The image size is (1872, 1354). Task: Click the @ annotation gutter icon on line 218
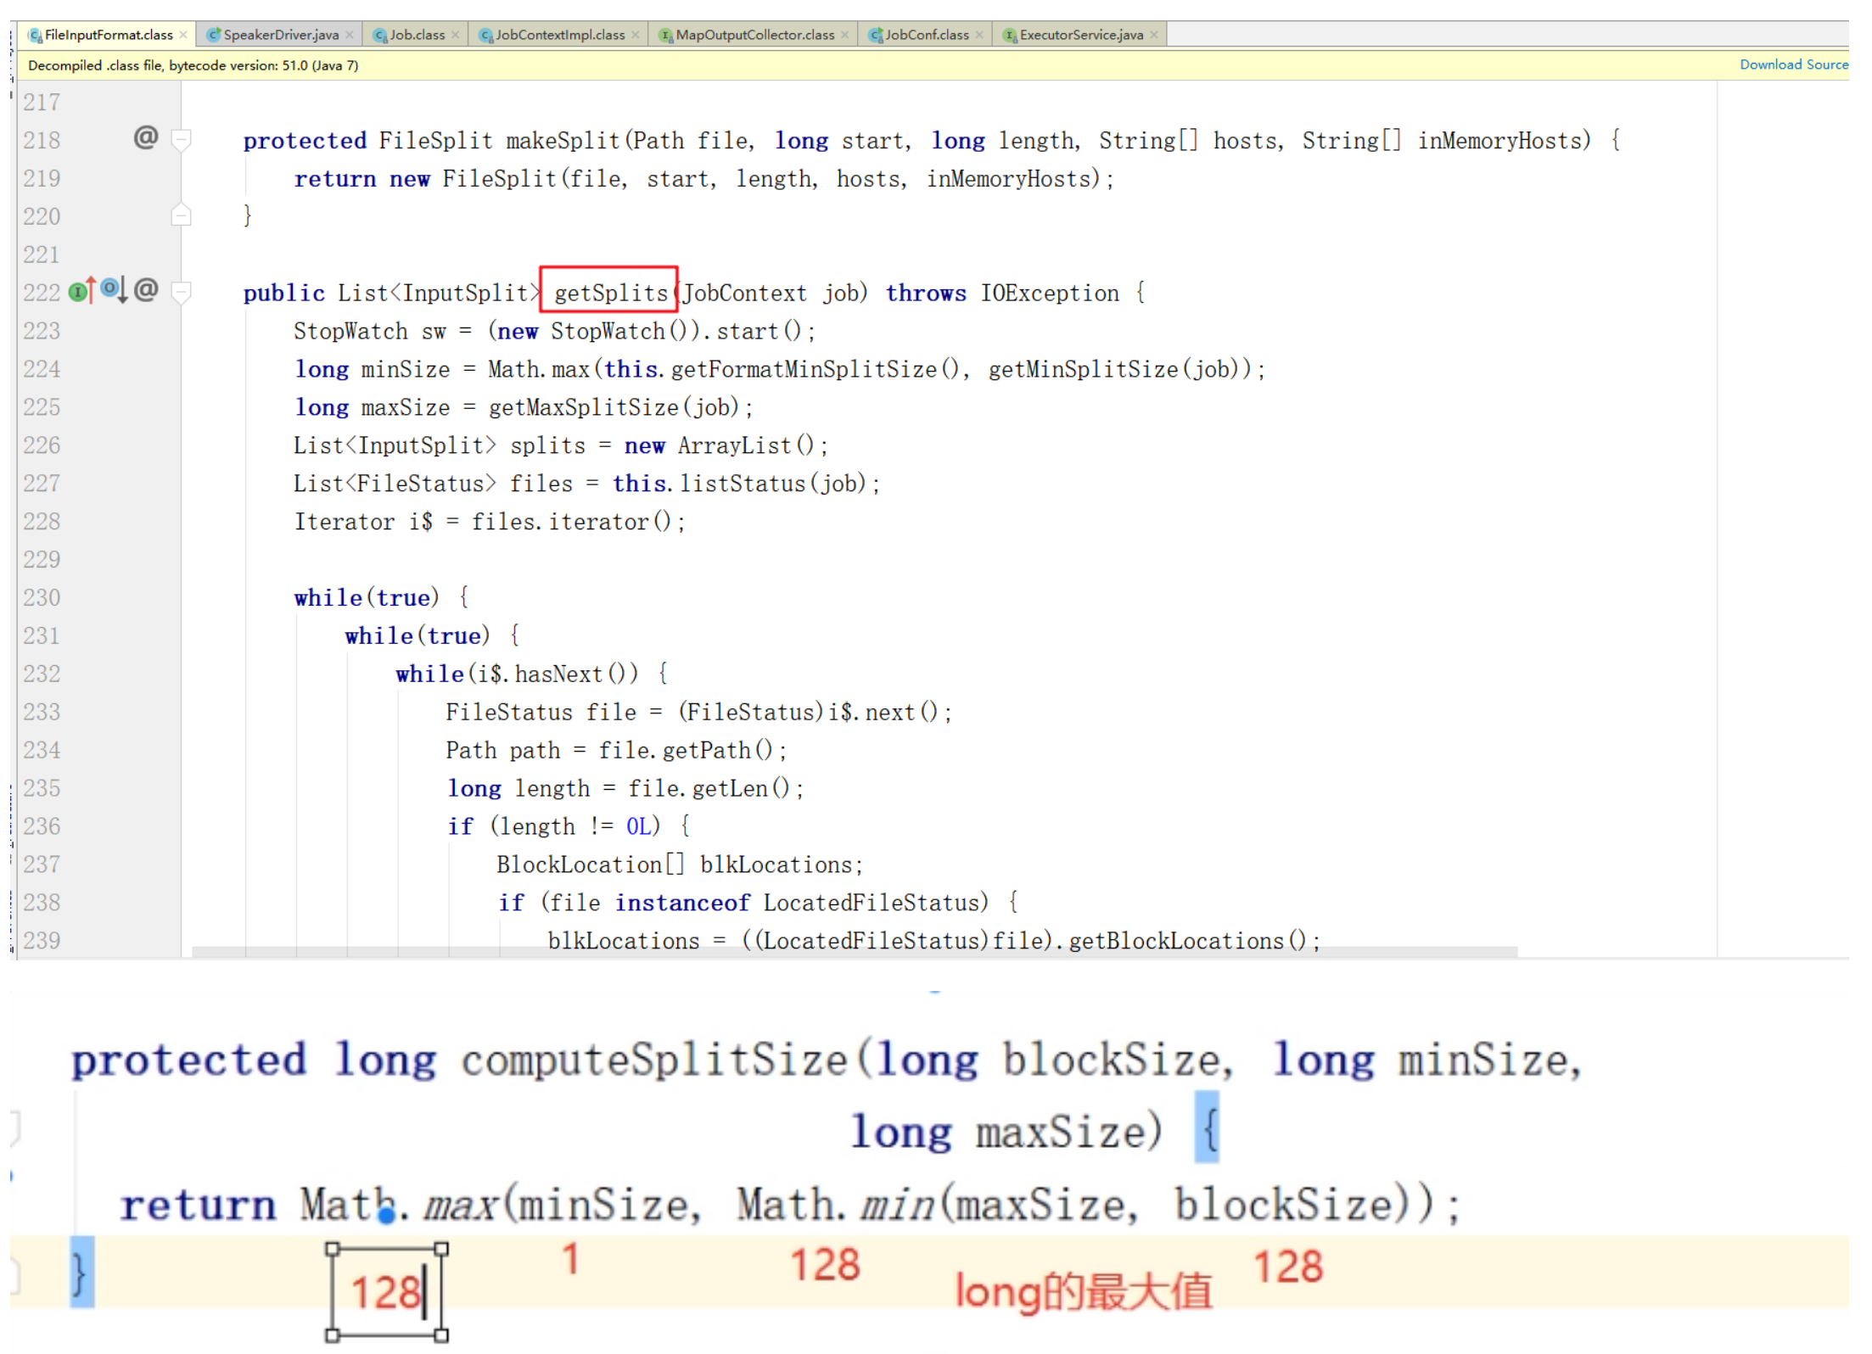point(146,137)
